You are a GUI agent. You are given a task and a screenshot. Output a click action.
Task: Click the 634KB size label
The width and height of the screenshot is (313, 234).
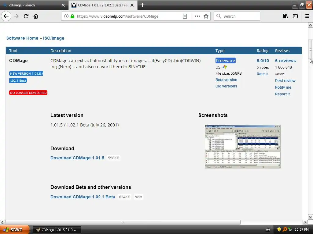[x=125, y=197]
